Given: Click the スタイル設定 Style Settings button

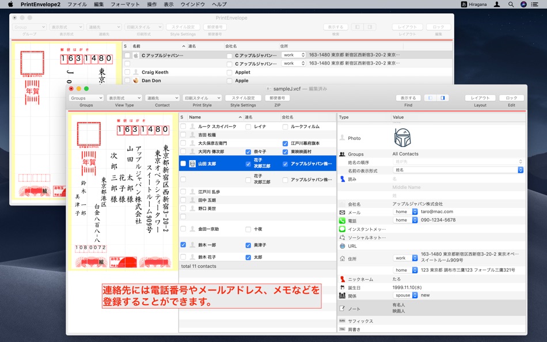Looking at the screenshot, I should click(243, 98).
